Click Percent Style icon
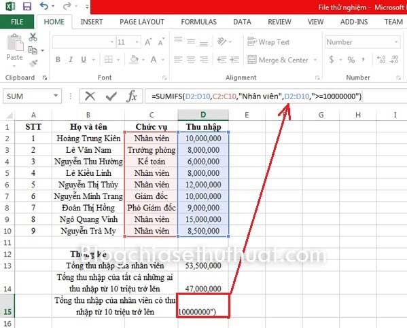The height and width of the screenshot is (328, 407). 351,60
